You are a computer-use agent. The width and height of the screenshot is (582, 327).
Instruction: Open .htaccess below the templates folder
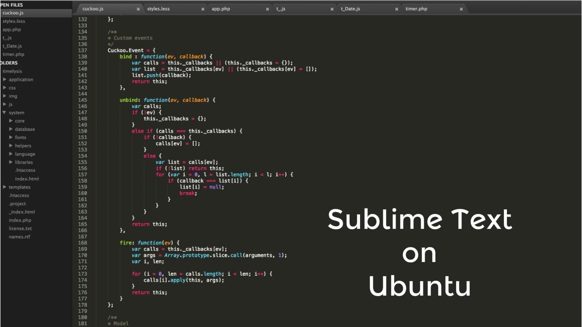[19, 195]
